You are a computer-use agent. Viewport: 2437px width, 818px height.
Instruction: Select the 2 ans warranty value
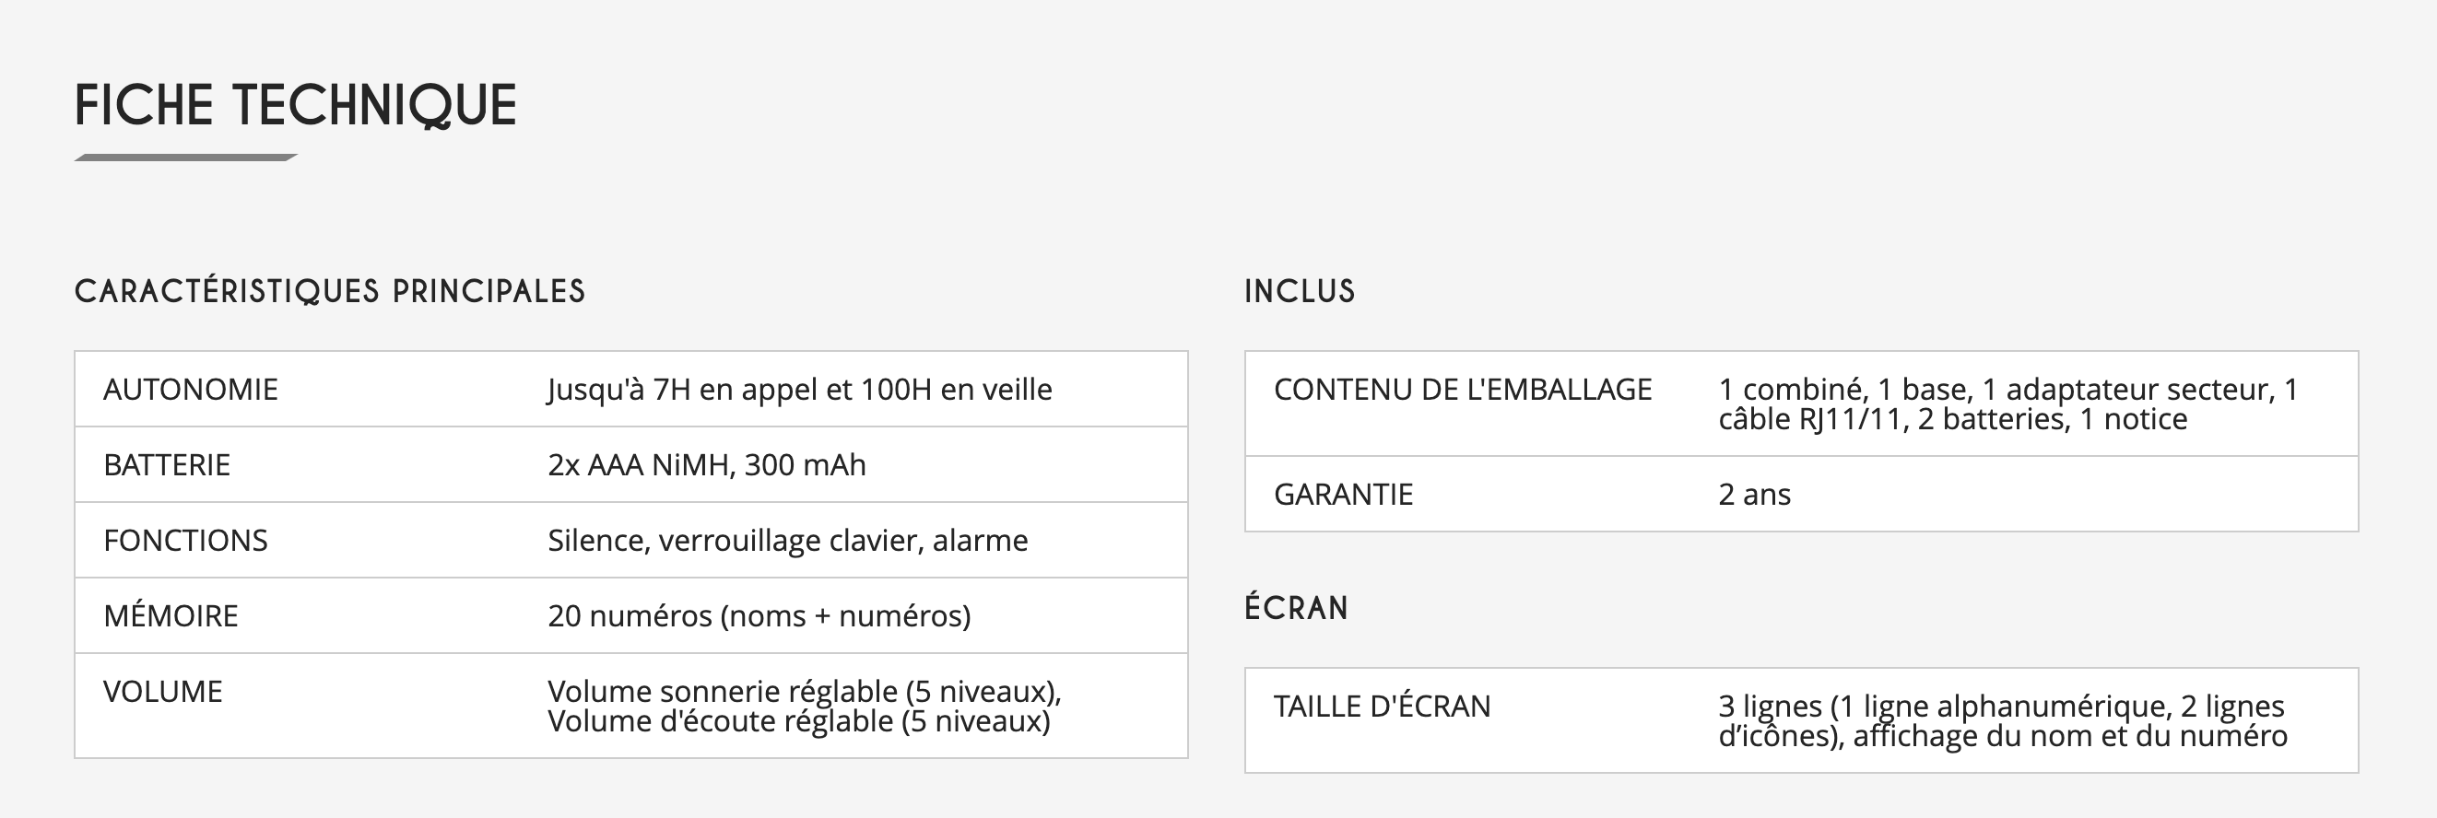pyautogui.click(x=1754, y=495)
